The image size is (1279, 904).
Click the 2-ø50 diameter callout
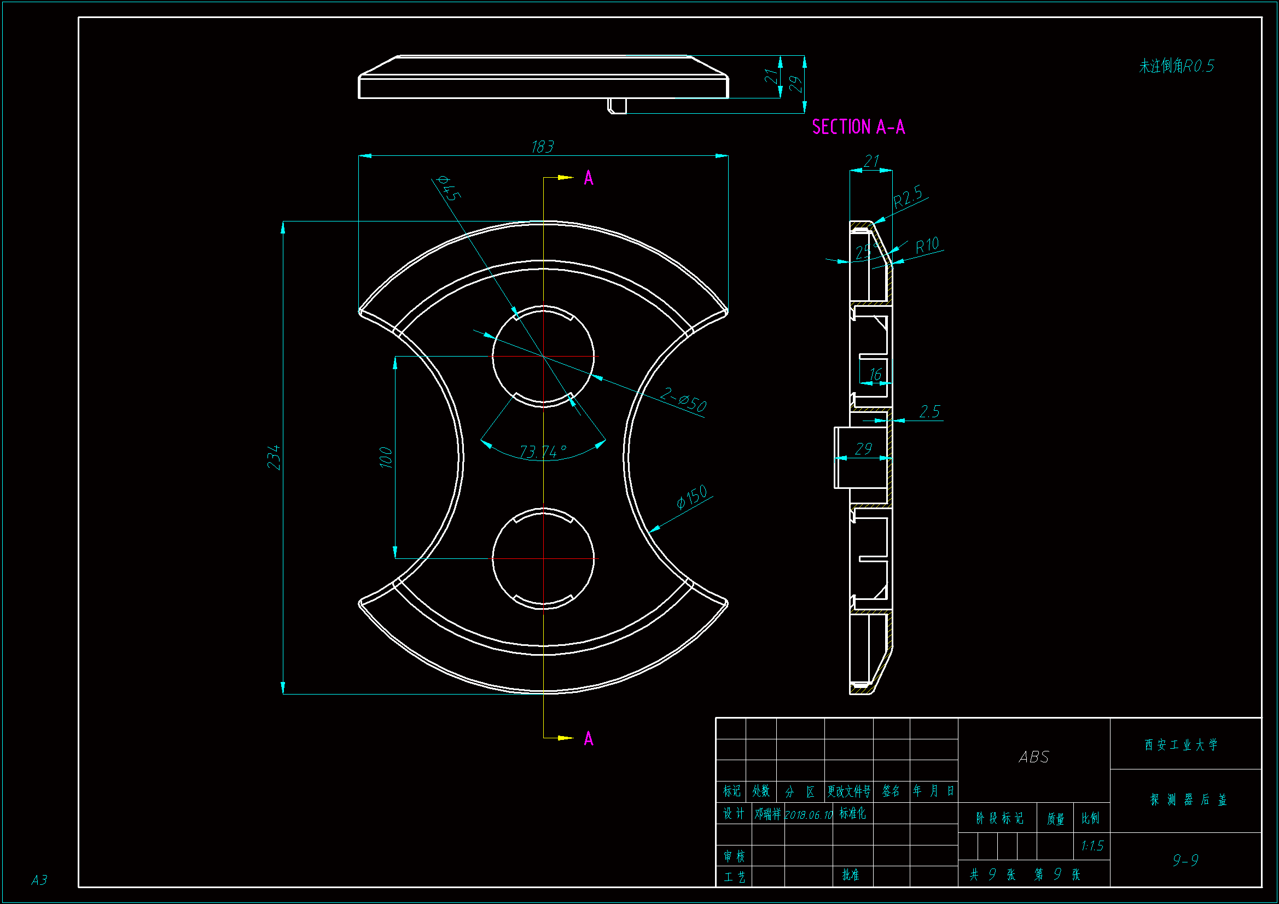[683, 400]
